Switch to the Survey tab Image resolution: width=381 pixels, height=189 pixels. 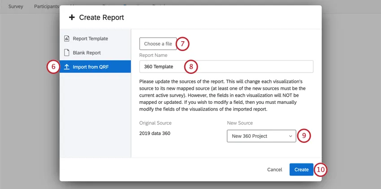(x=16, y=6)
